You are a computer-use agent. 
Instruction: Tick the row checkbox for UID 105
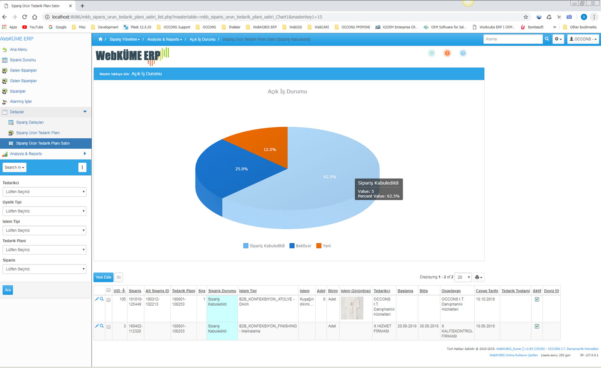[x=108, y=300]
